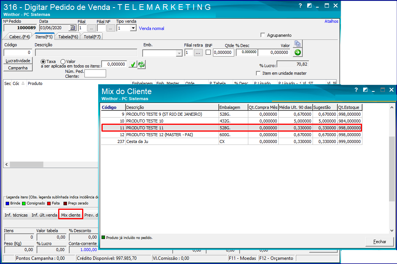Viewport: 397px width, 264px height.
Task: Click the Código input field
Action: tap(18, 52)
